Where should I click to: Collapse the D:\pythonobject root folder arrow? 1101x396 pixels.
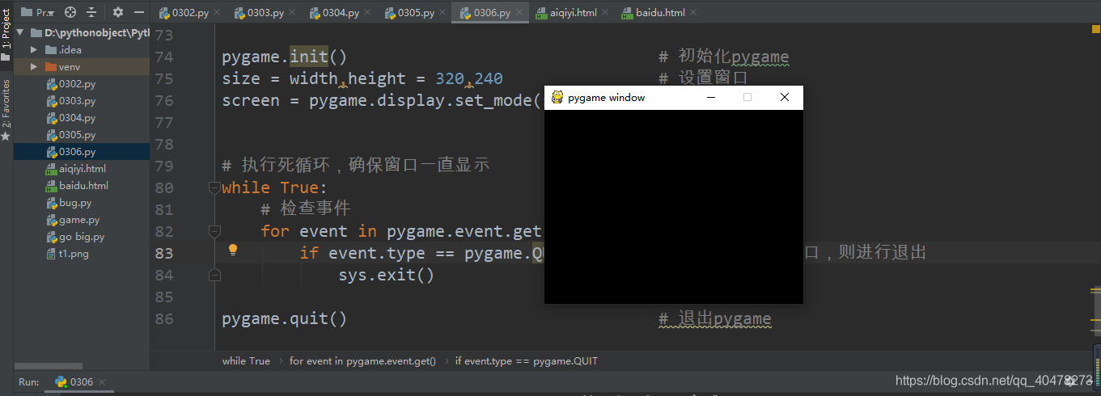[20, 33]
